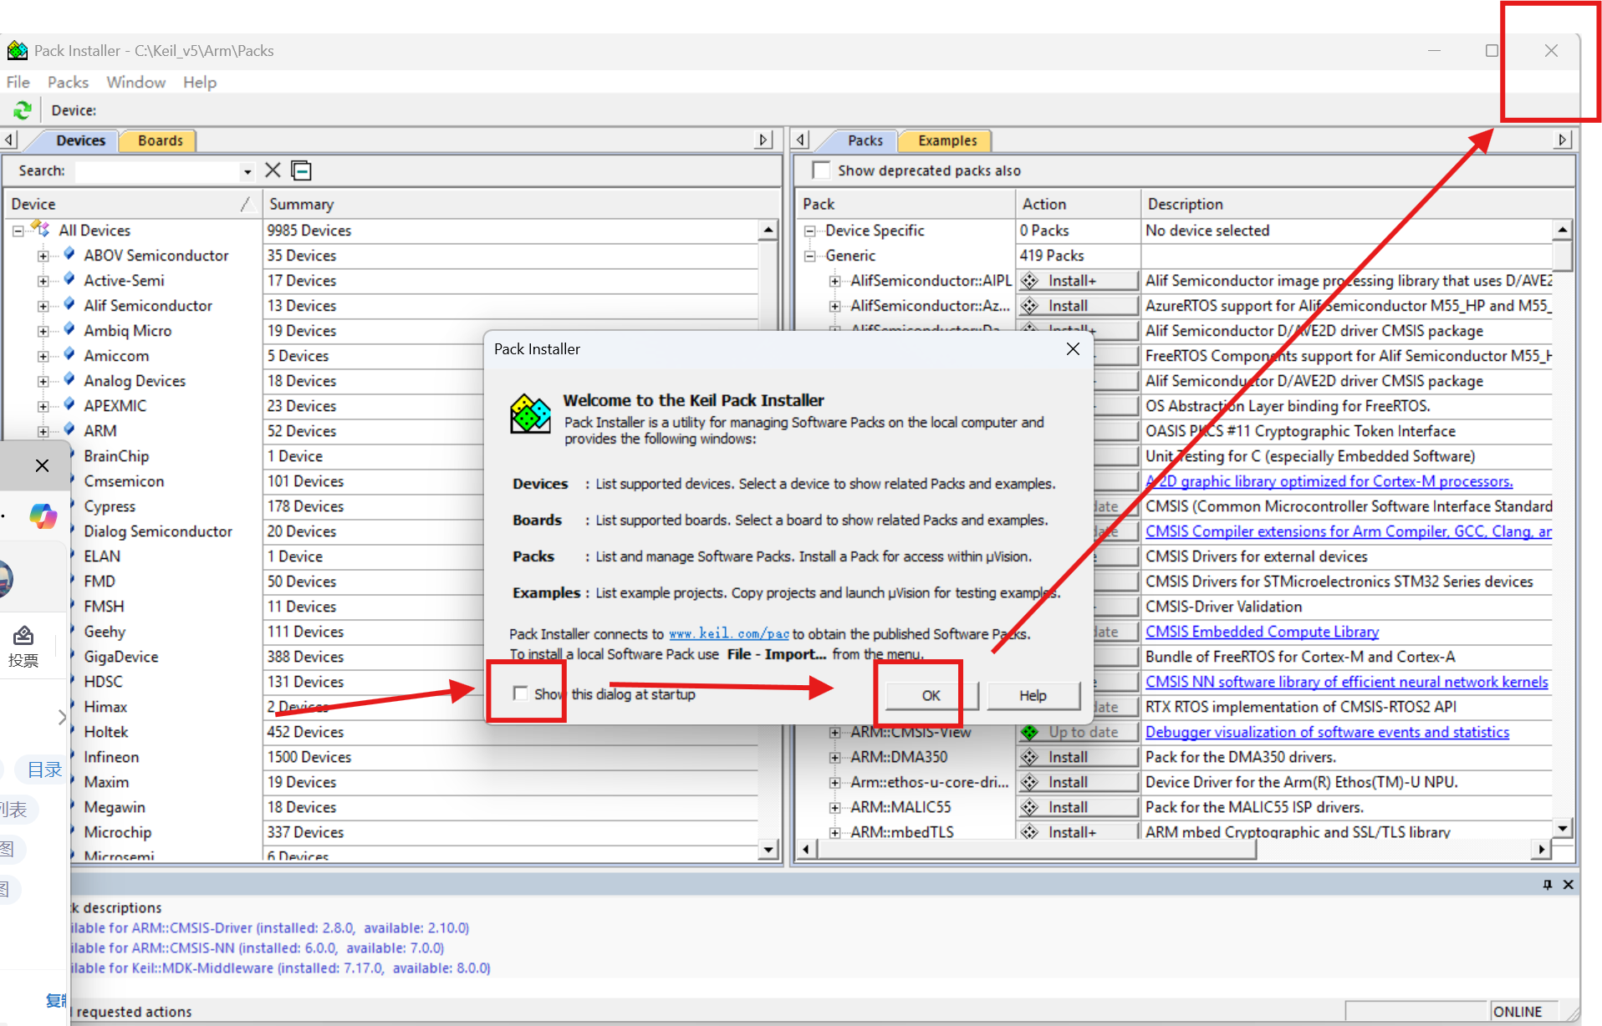Uncheck Show this dialog at startup
Viewport: 1602px width, 1026px height.
pyautogui.click(x=520, y=693)
